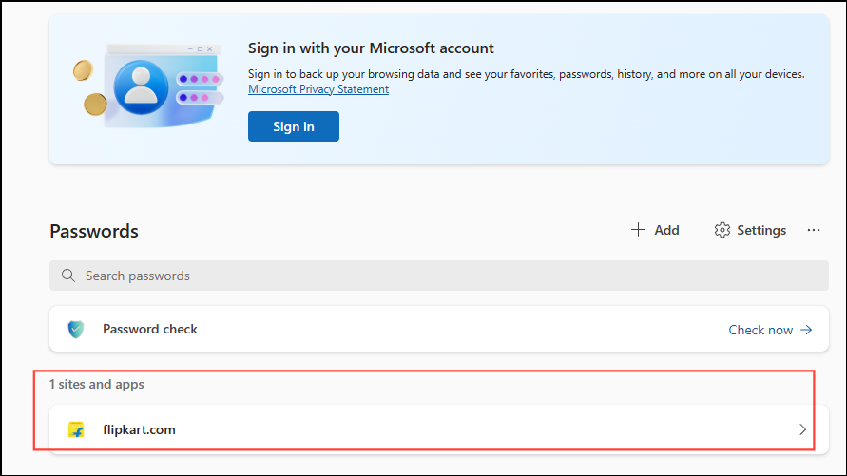Click the Add label
This screenshot has height=476, width=847.
[x=666, y=230]
